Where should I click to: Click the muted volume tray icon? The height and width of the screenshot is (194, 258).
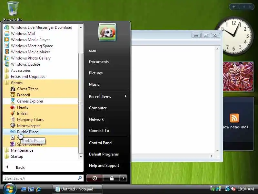(233, 189)
